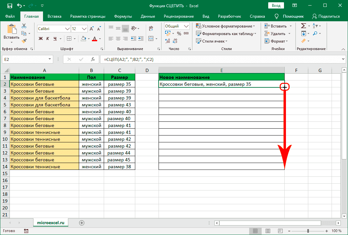348x235 pixels.
Task: Click the red font color swatch
Action: tap(95, 39)
